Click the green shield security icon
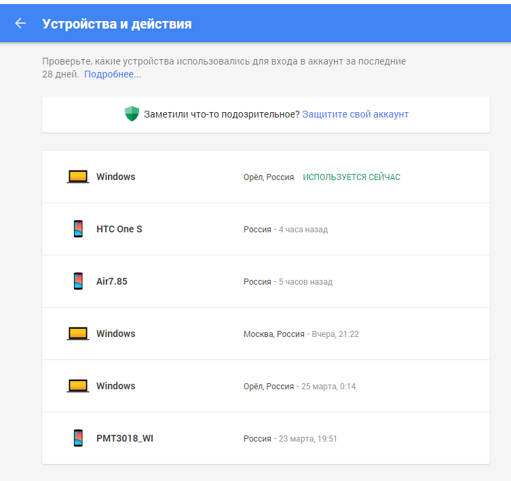Screen dimensions: 511x481 coord(132,113)
